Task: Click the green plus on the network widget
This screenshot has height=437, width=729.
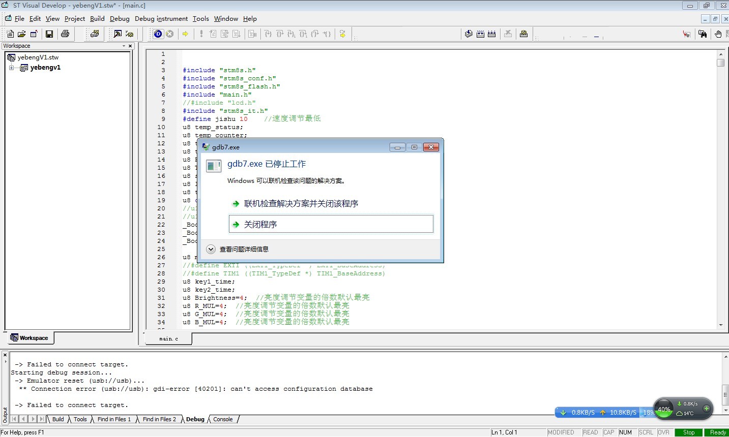Action: 706,409
